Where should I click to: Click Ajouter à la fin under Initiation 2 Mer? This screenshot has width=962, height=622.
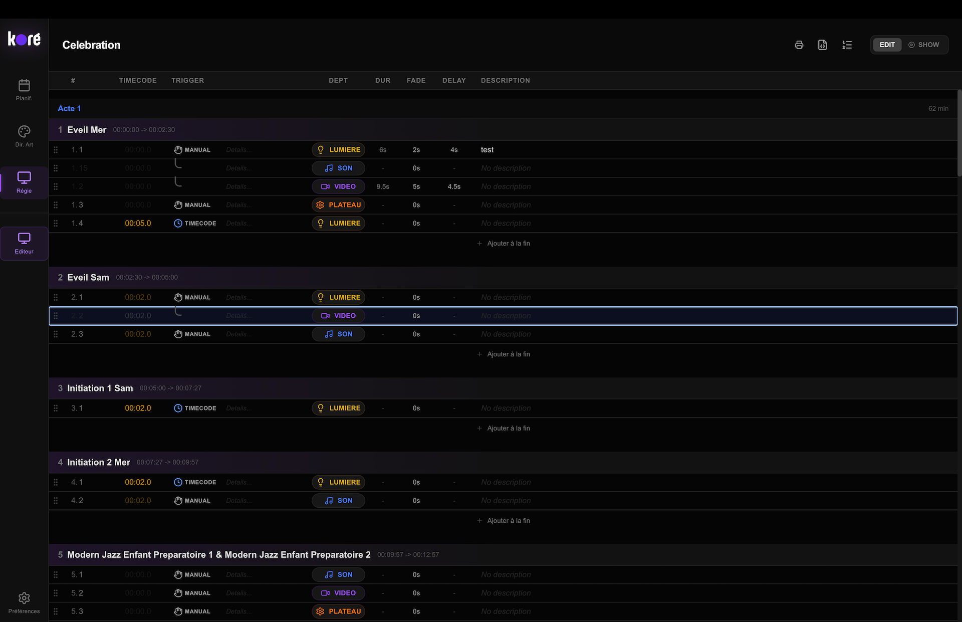(x=504, y=521)
